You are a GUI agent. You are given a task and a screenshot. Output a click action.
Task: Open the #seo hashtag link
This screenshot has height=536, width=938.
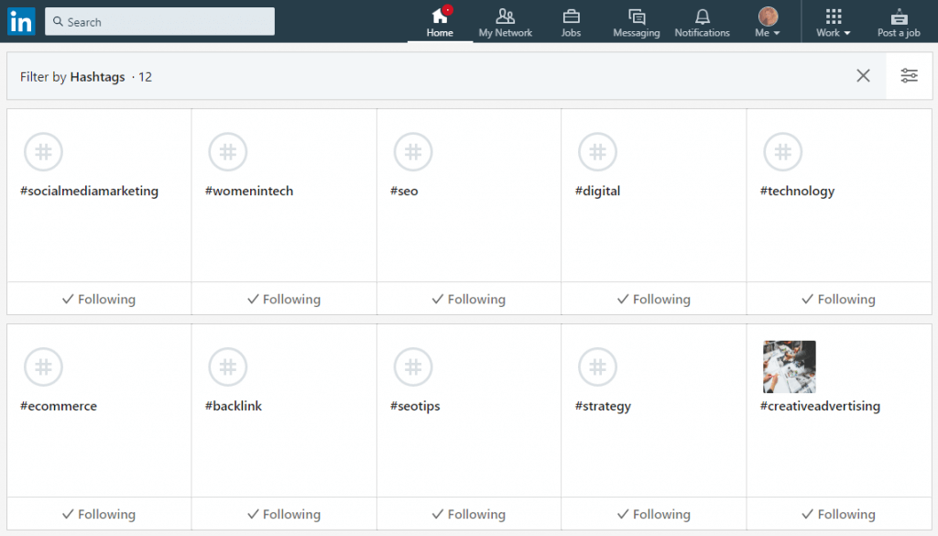click(x=404, y=191)
